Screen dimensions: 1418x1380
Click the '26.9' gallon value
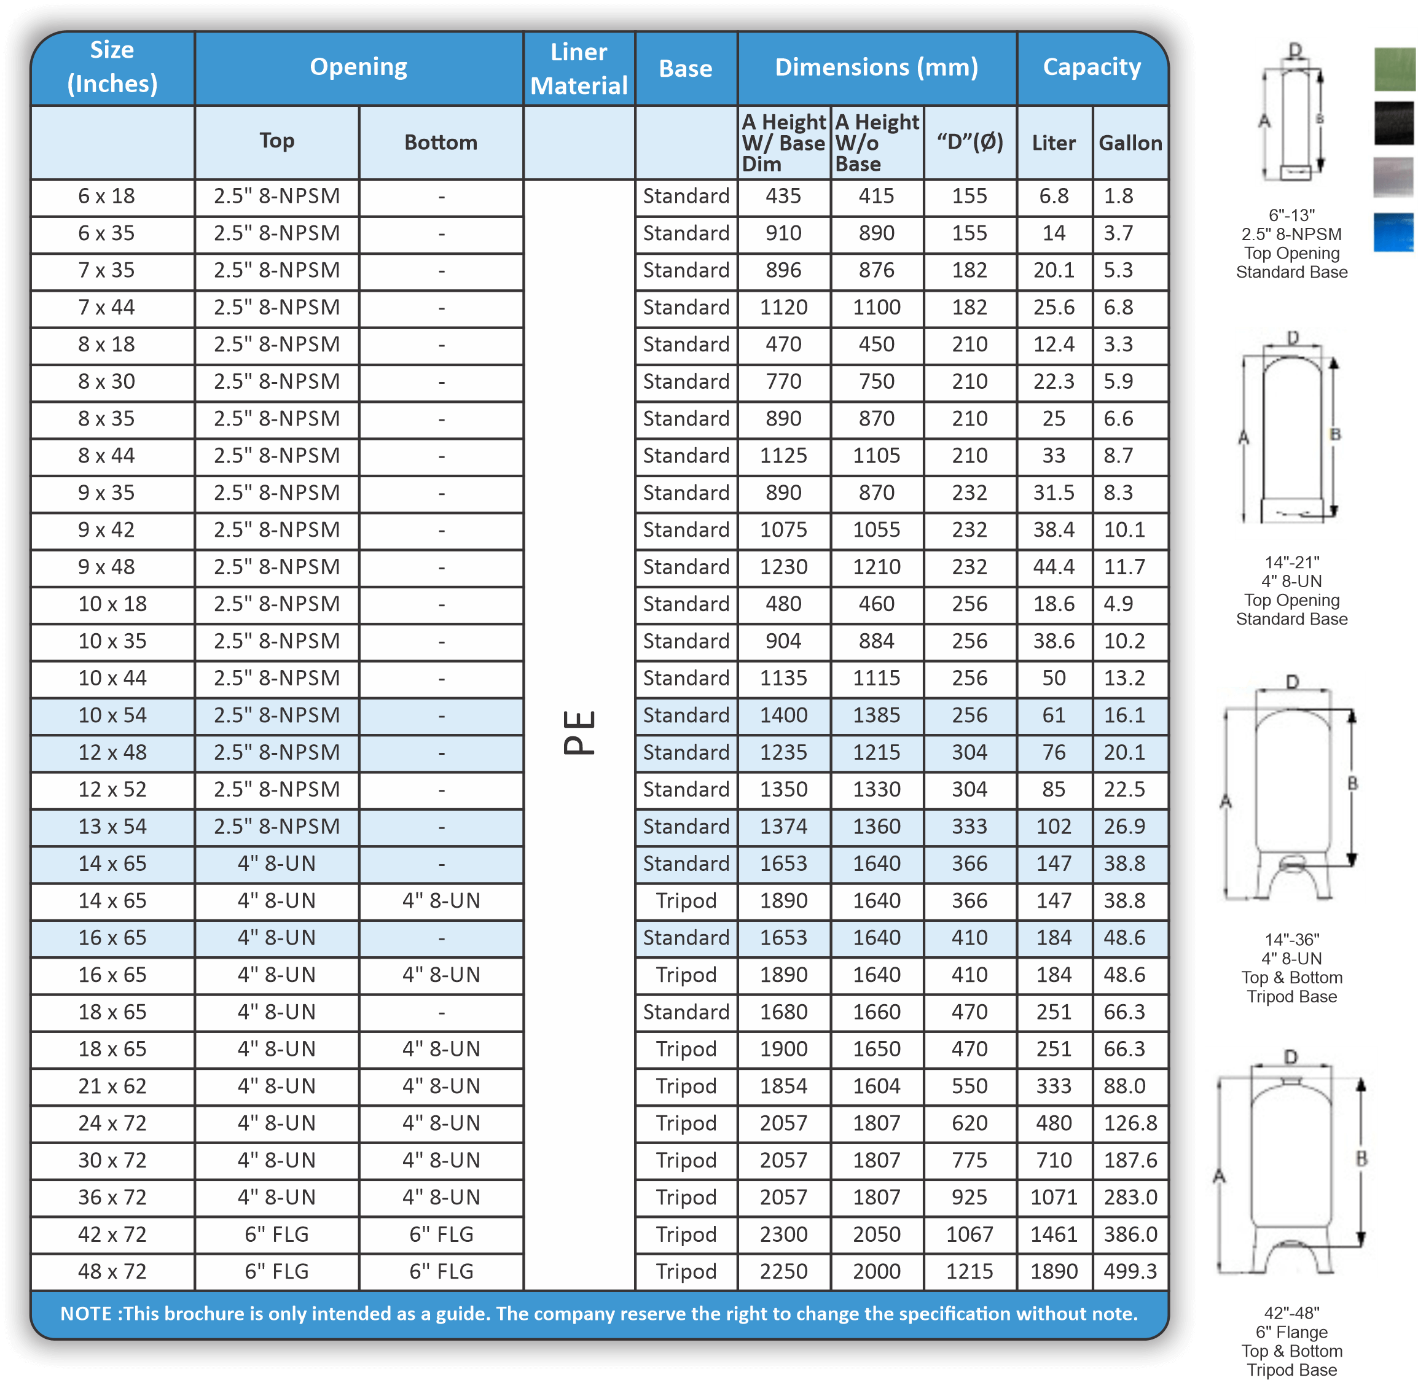click(x=1124, y=827)
